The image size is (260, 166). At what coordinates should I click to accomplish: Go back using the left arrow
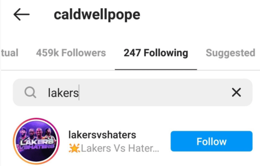click(x=22, y=14)
